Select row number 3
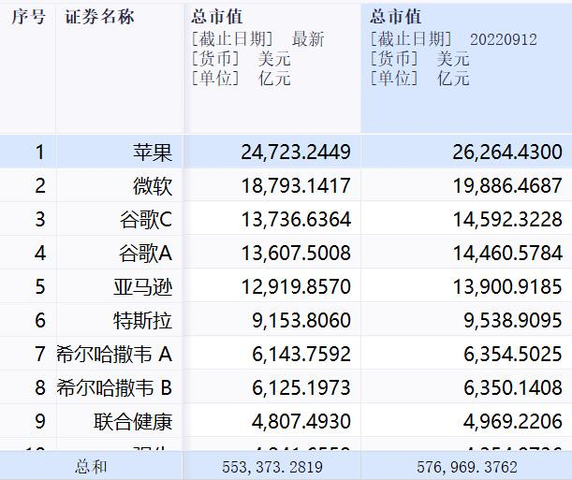 point(40,219)
